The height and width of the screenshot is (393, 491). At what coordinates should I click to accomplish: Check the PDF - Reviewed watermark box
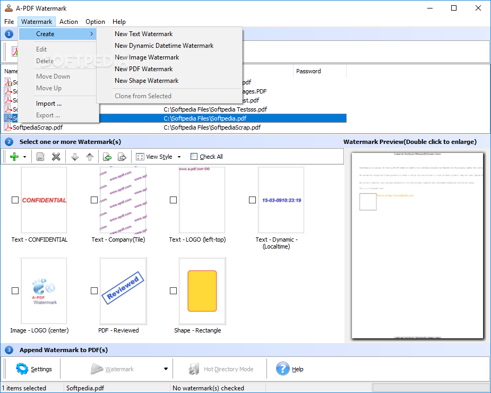pos(94,291)
